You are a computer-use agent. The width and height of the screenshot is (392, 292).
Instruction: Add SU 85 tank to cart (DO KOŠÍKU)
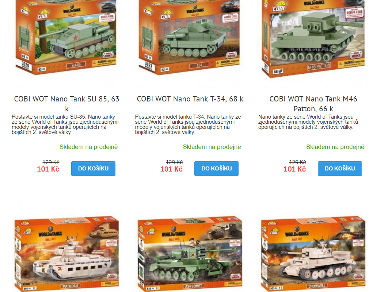pos(93,169)
